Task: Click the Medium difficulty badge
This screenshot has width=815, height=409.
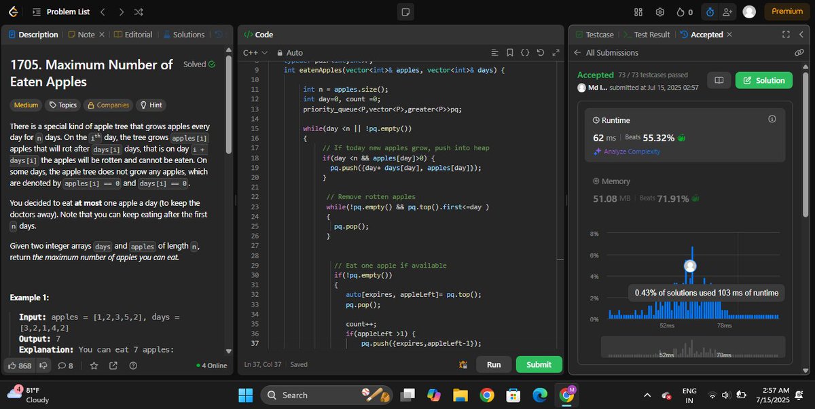Action: pos(26,105)
